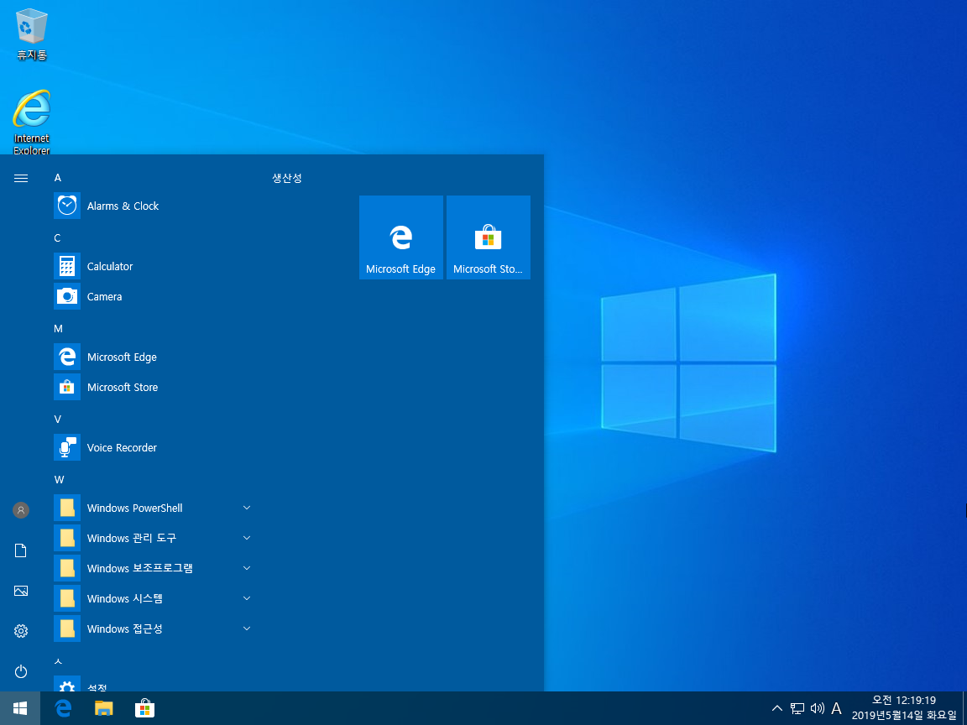Open Alarms & Clock app icon
The image size is (967, 725).
[x=66, y=206]
